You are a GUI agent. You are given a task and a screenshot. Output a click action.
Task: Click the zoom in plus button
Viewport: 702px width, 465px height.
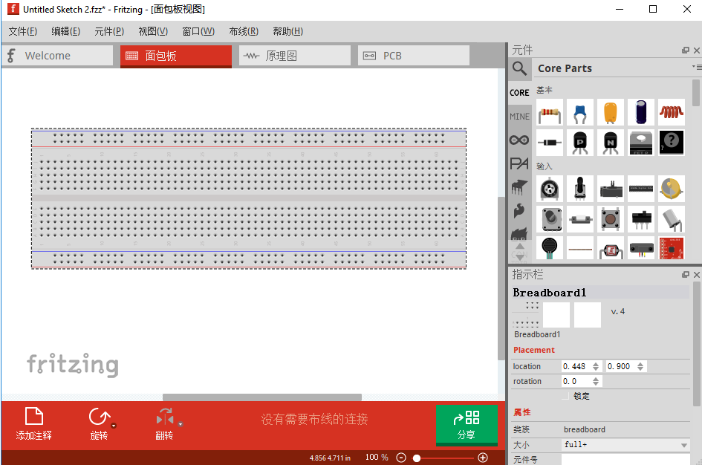[x=483, y=458]
